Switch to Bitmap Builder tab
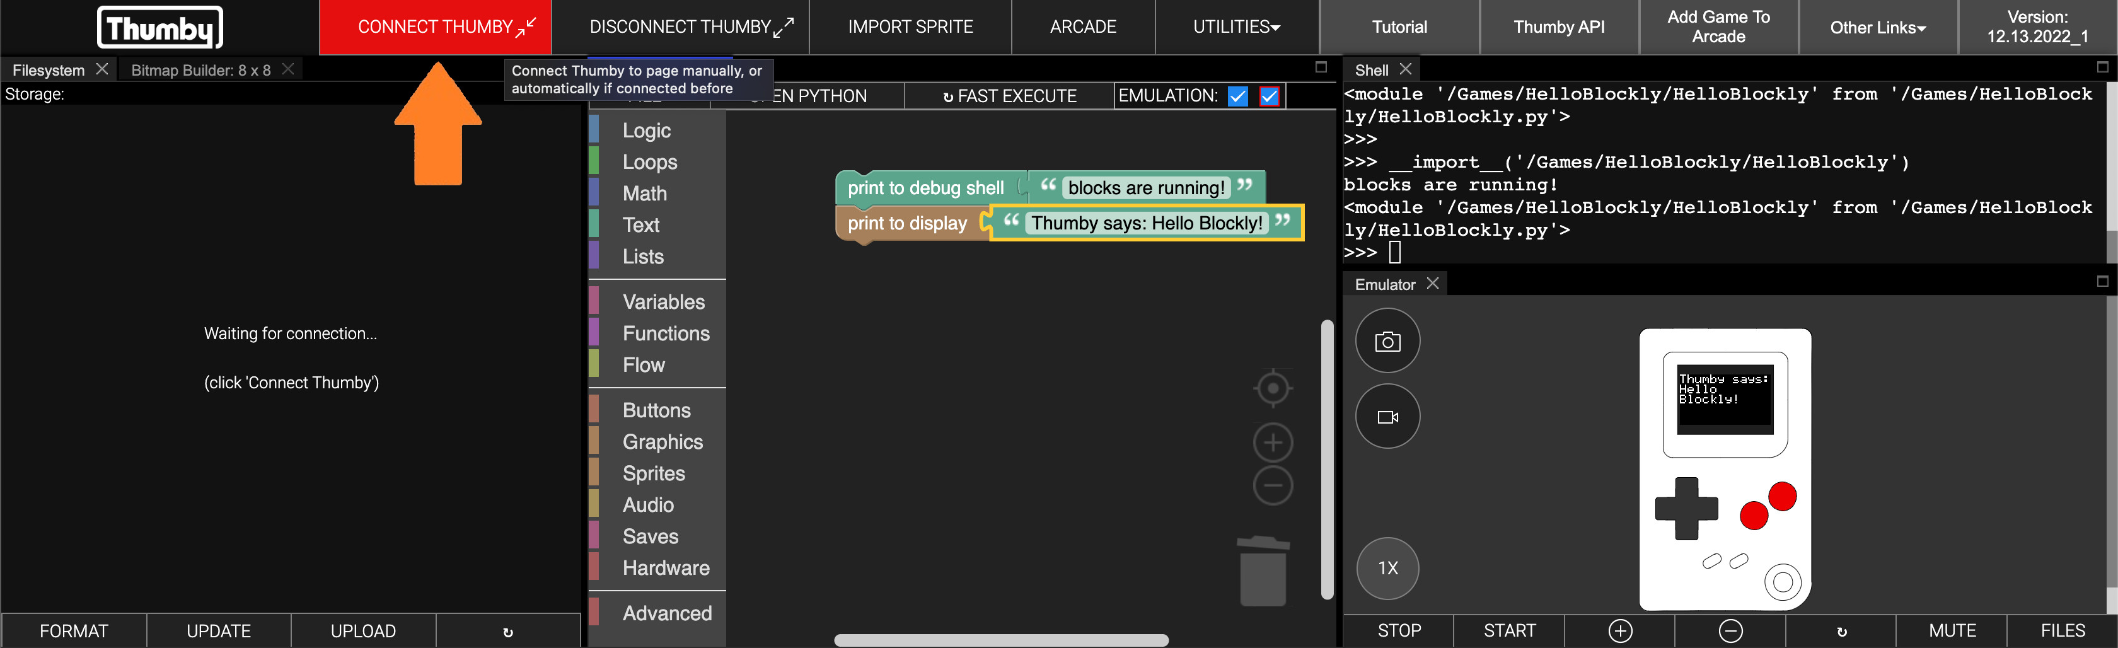This screenshot has width=2118, height=648. point(200,70)
